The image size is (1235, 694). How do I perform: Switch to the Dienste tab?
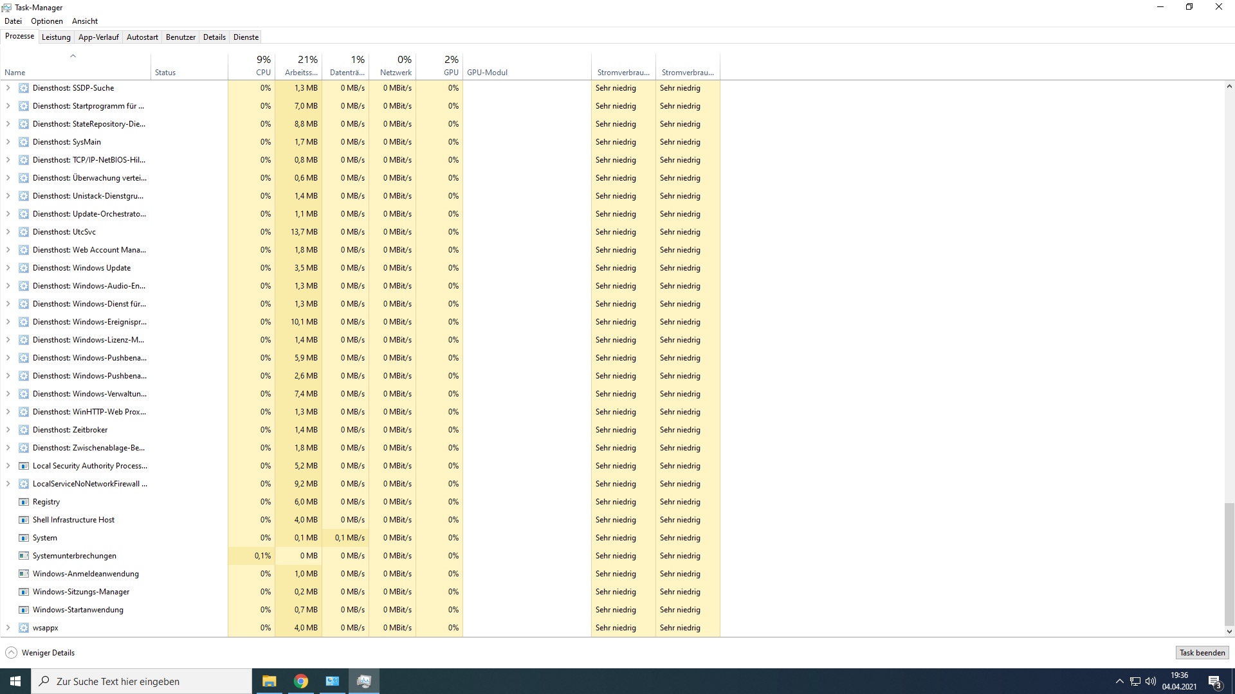(x=246, y=37)
